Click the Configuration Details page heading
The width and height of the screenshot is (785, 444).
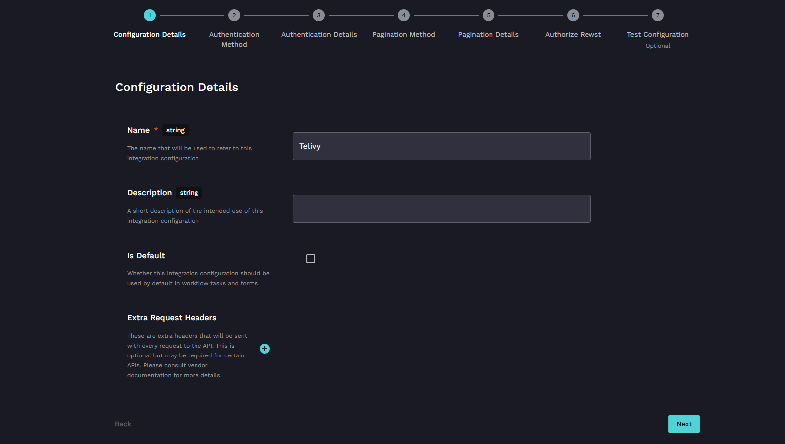[x=177, y=87]
